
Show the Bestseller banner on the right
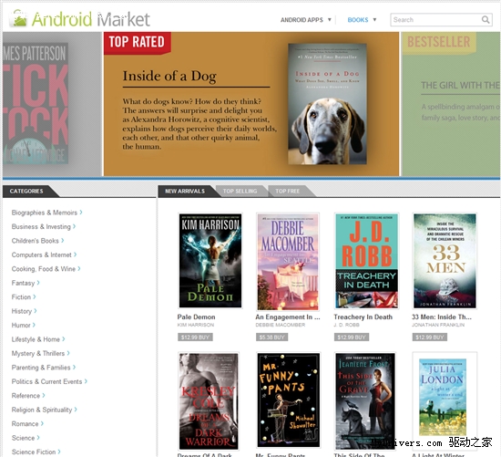tap(451, 104)
